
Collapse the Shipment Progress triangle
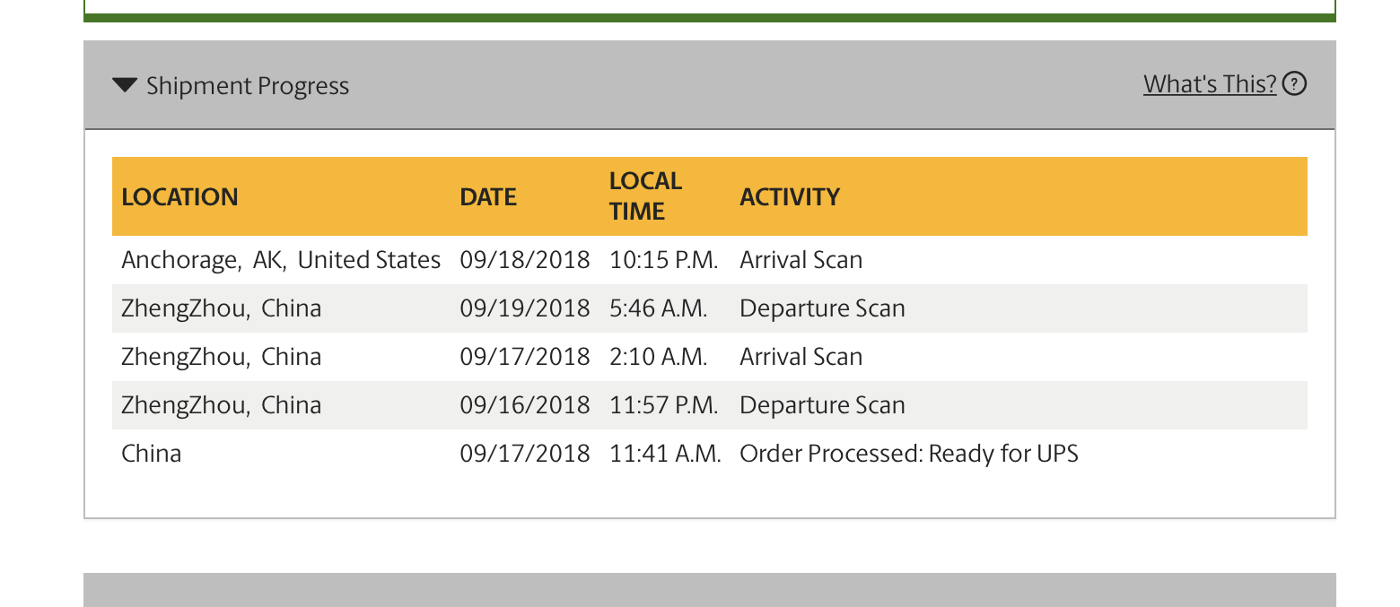pos(125,86)
